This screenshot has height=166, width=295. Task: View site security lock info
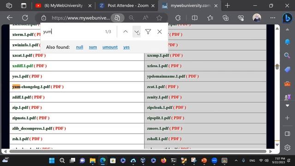(44, 18)
